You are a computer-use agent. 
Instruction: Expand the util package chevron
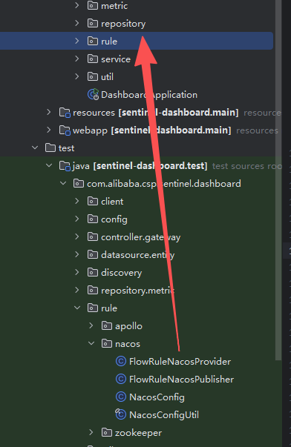coord(76,76)
